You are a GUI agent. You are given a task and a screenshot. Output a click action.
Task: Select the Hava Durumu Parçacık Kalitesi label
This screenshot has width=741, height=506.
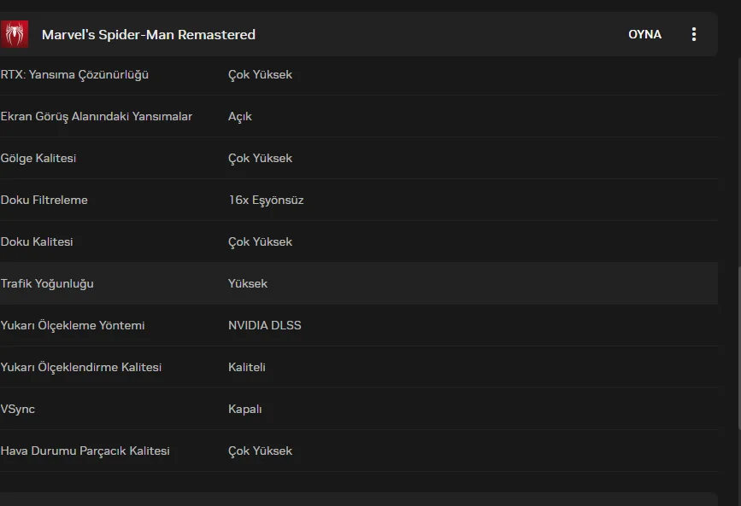pyautogui.click(x=85, y=451)
